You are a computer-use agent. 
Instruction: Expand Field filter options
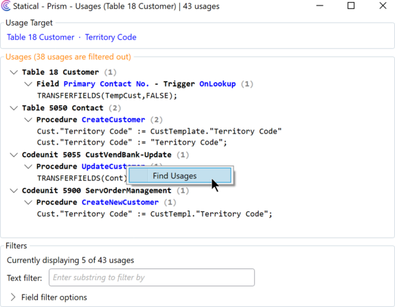13,297
